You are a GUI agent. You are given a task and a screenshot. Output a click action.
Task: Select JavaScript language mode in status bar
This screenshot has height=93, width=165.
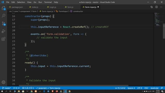click(x=154, y=88)
